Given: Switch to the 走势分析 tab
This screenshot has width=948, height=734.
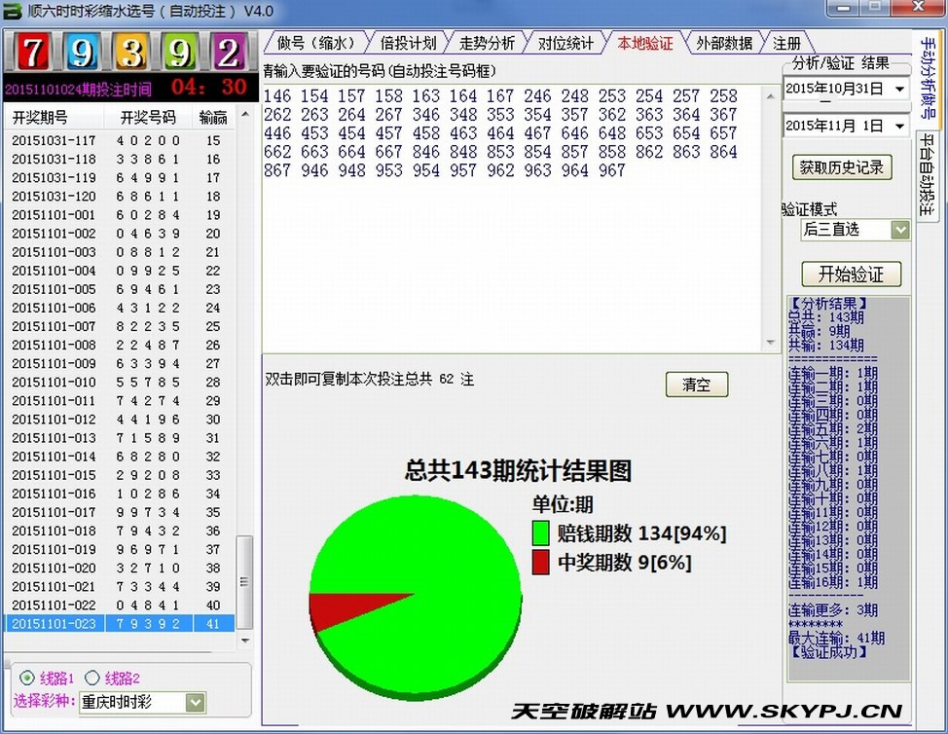Looking at the screenshot, I should [x=487, y=43].
